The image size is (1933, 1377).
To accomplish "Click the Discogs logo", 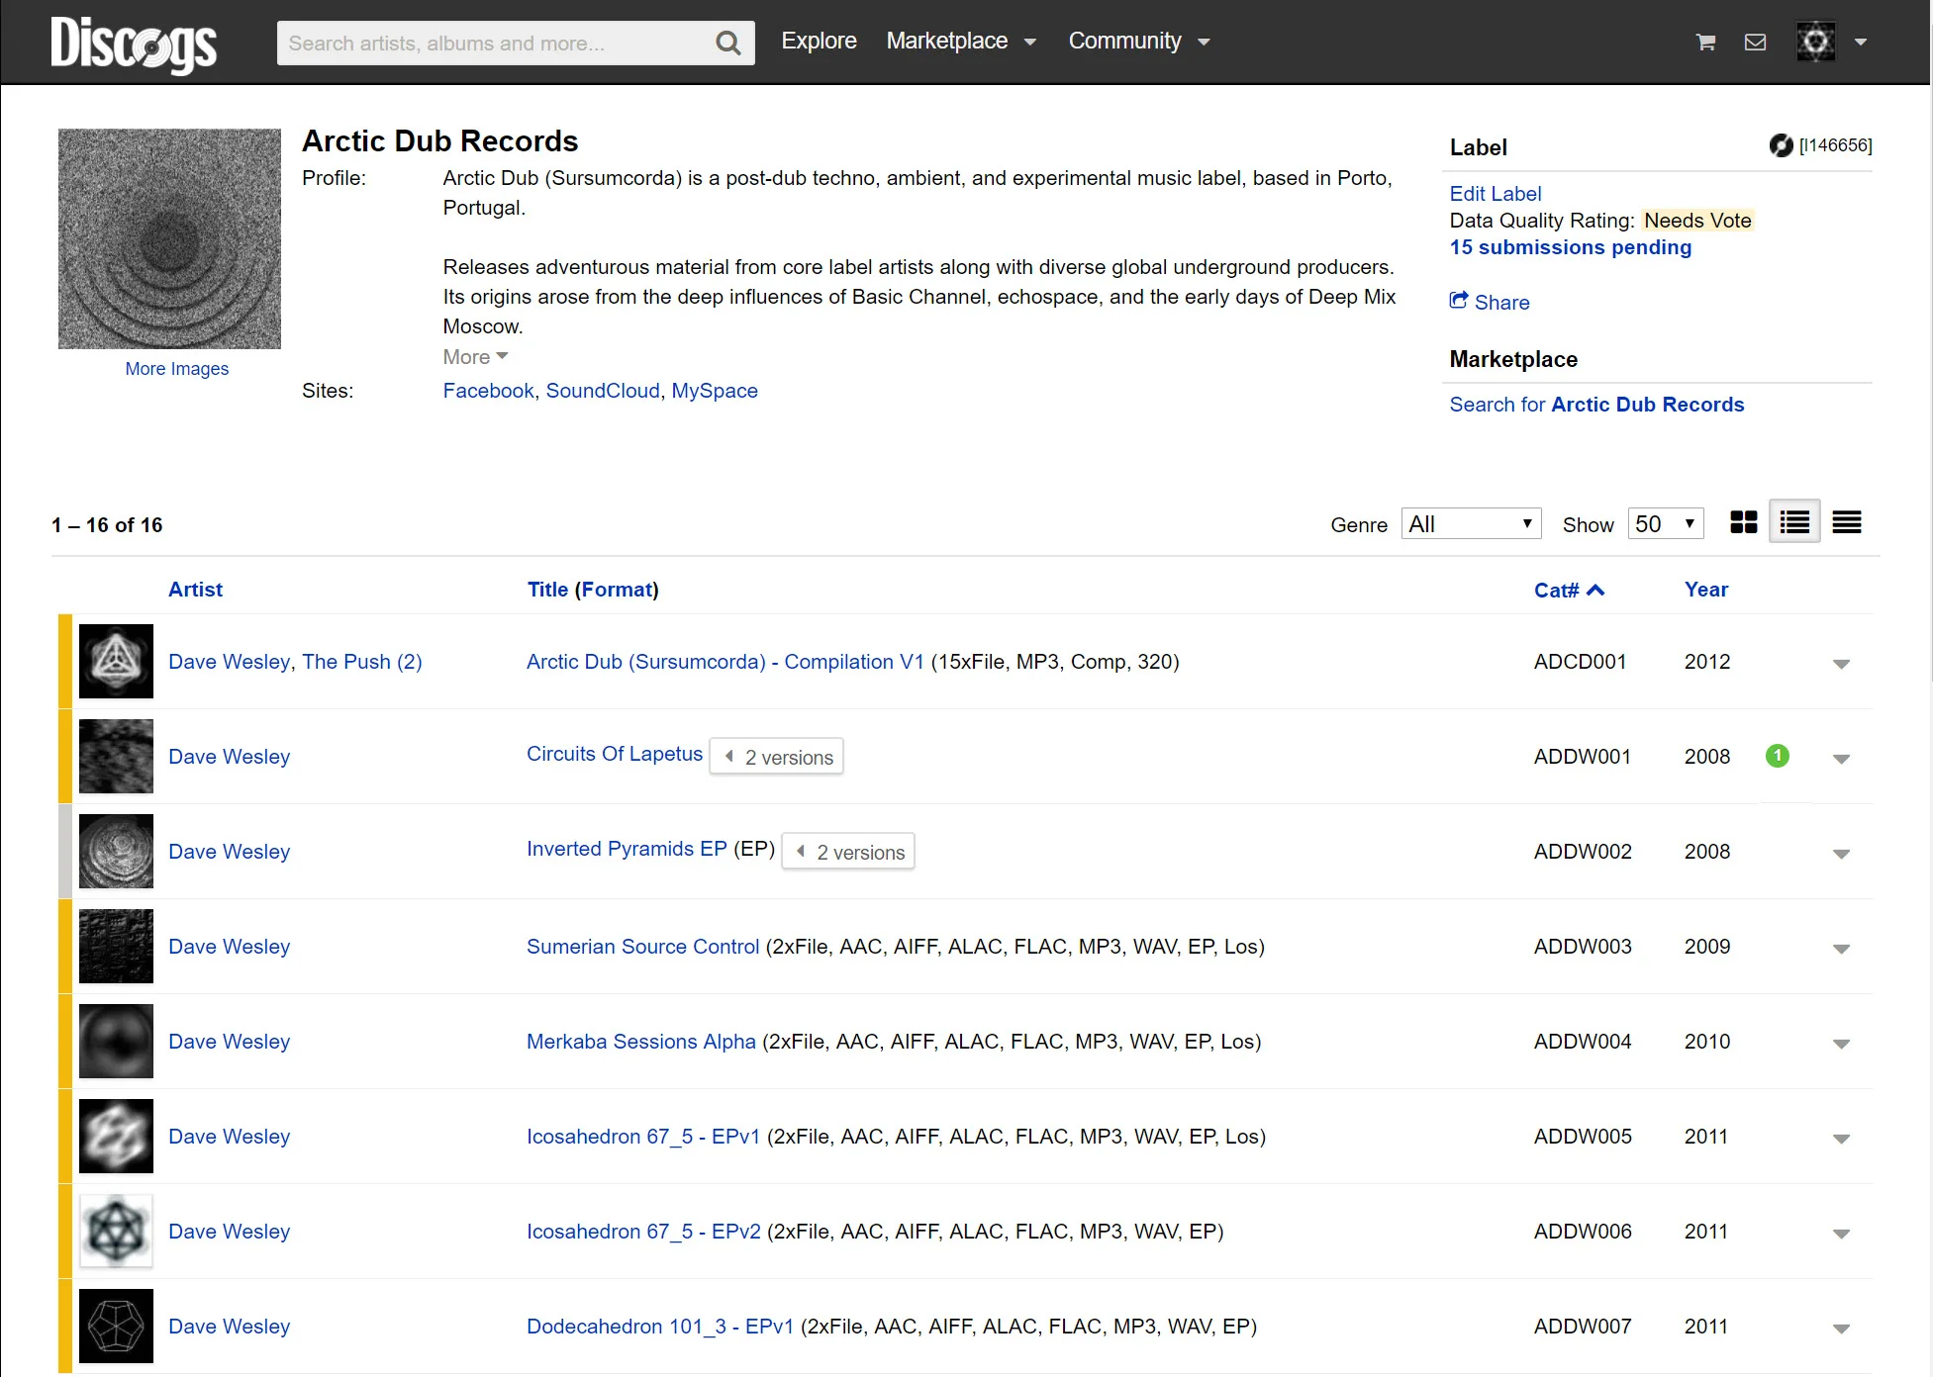I will (x=134, y=44).
